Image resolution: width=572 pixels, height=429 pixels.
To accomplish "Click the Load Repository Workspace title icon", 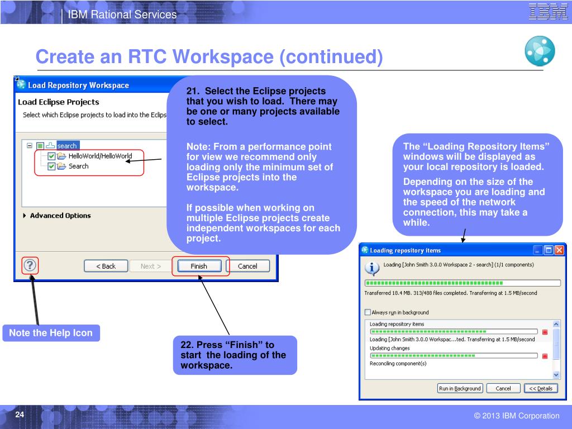I will pyautogui.click(x=21, y=85).
